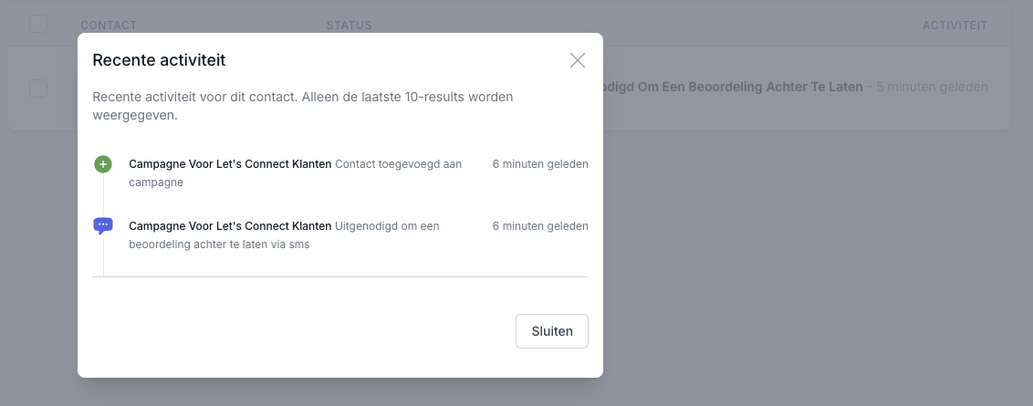Image resolution: width=1033 pixels, height=406 pixels.
Task: Click 'Uitgenodigd om een beoordeling' description text
Action: tap(387, 226)
